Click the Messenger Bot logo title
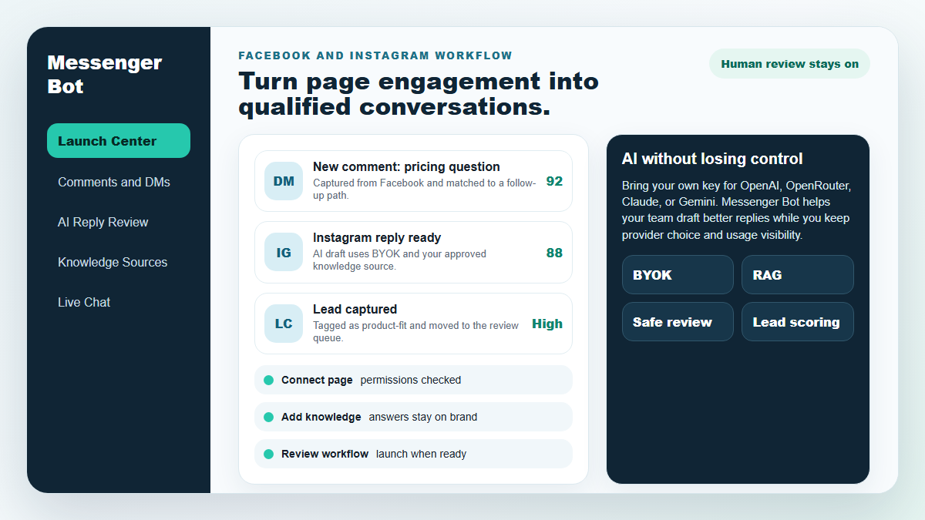Image resolution: width=925 pixels, height=520 pixels. [105, 74]
